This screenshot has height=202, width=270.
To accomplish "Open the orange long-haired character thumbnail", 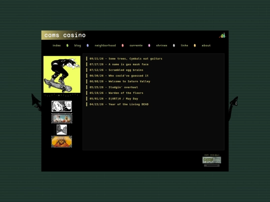I will 61,142.
